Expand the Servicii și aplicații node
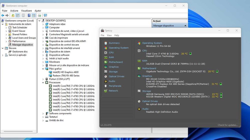Image resolution: width=250 pixels, height=140 pixels. click(2, 55)
